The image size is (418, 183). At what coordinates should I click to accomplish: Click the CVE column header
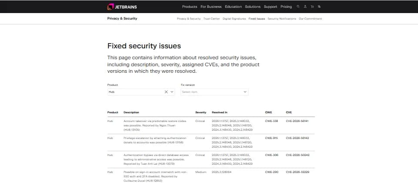tap(289, 112)
